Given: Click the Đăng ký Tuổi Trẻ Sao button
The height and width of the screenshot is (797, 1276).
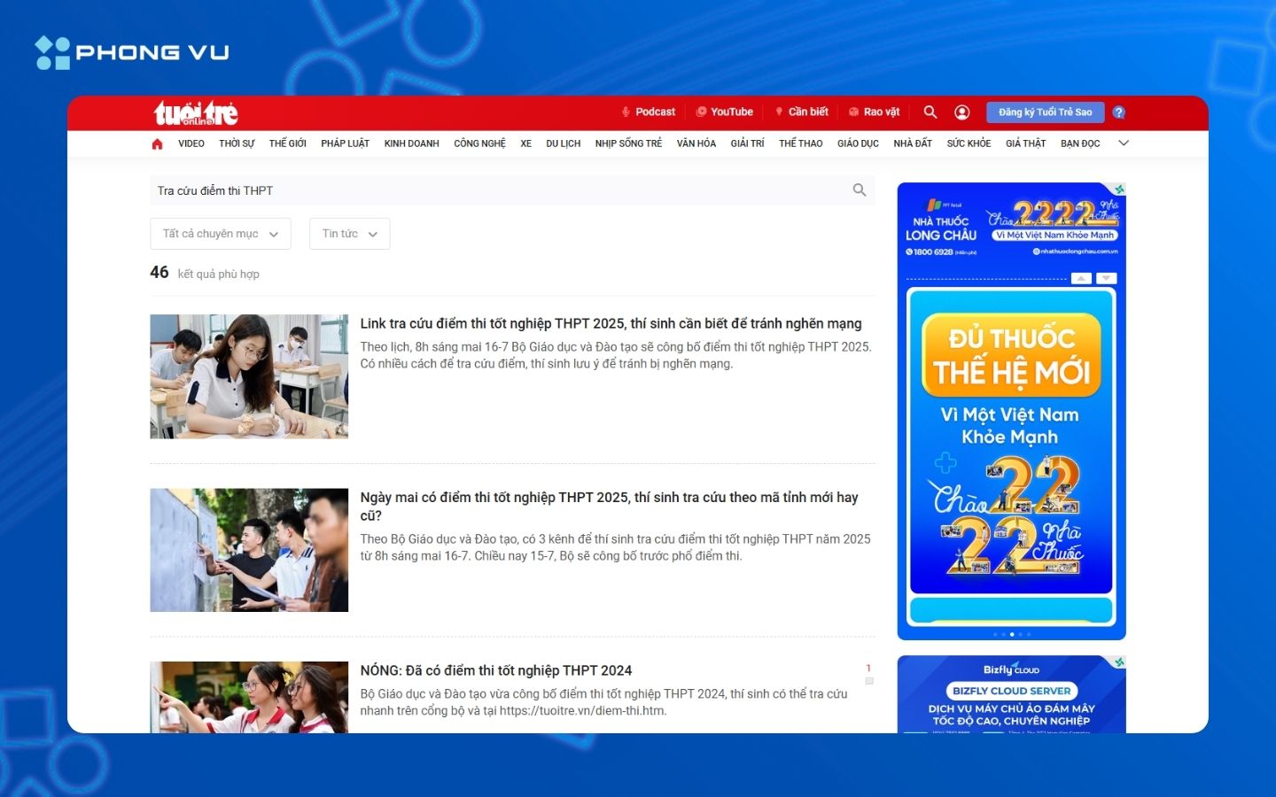Looking at the screenshot, I should tap(1045, 112).
